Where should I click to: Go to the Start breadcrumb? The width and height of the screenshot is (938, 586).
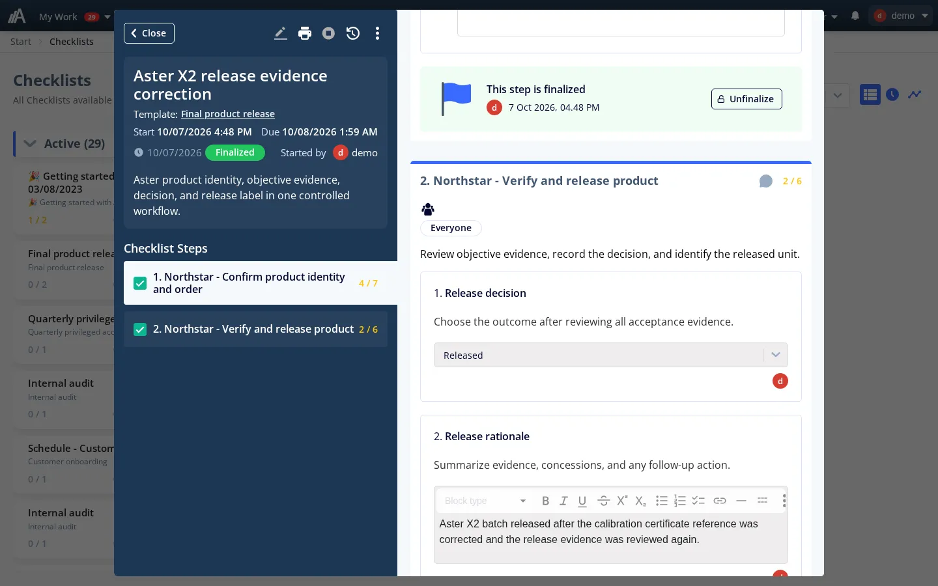21,42
